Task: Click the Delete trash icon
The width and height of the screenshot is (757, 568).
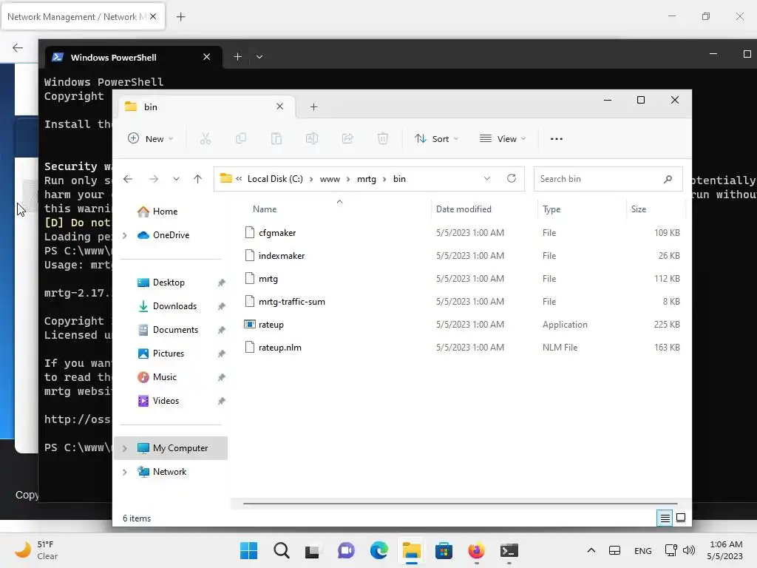Action: click(x=382, y=138)
